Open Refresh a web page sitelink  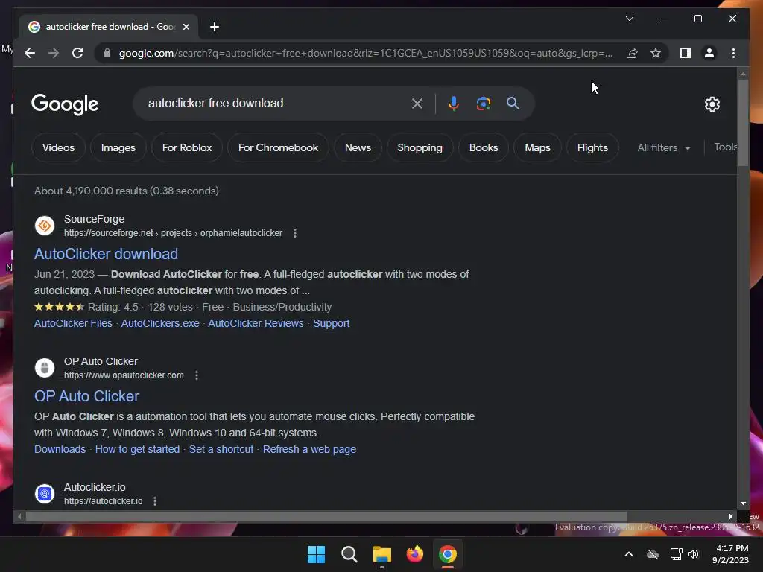coord(309,449)
